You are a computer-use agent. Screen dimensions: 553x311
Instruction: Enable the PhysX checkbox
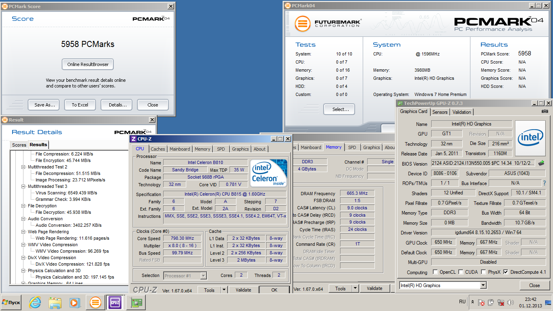tap(483, 272)
